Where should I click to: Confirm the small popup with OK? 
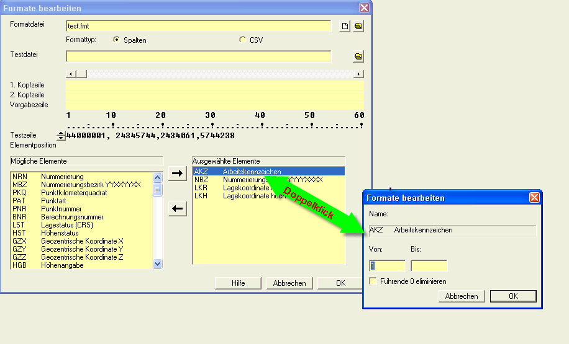pos(512,296)
